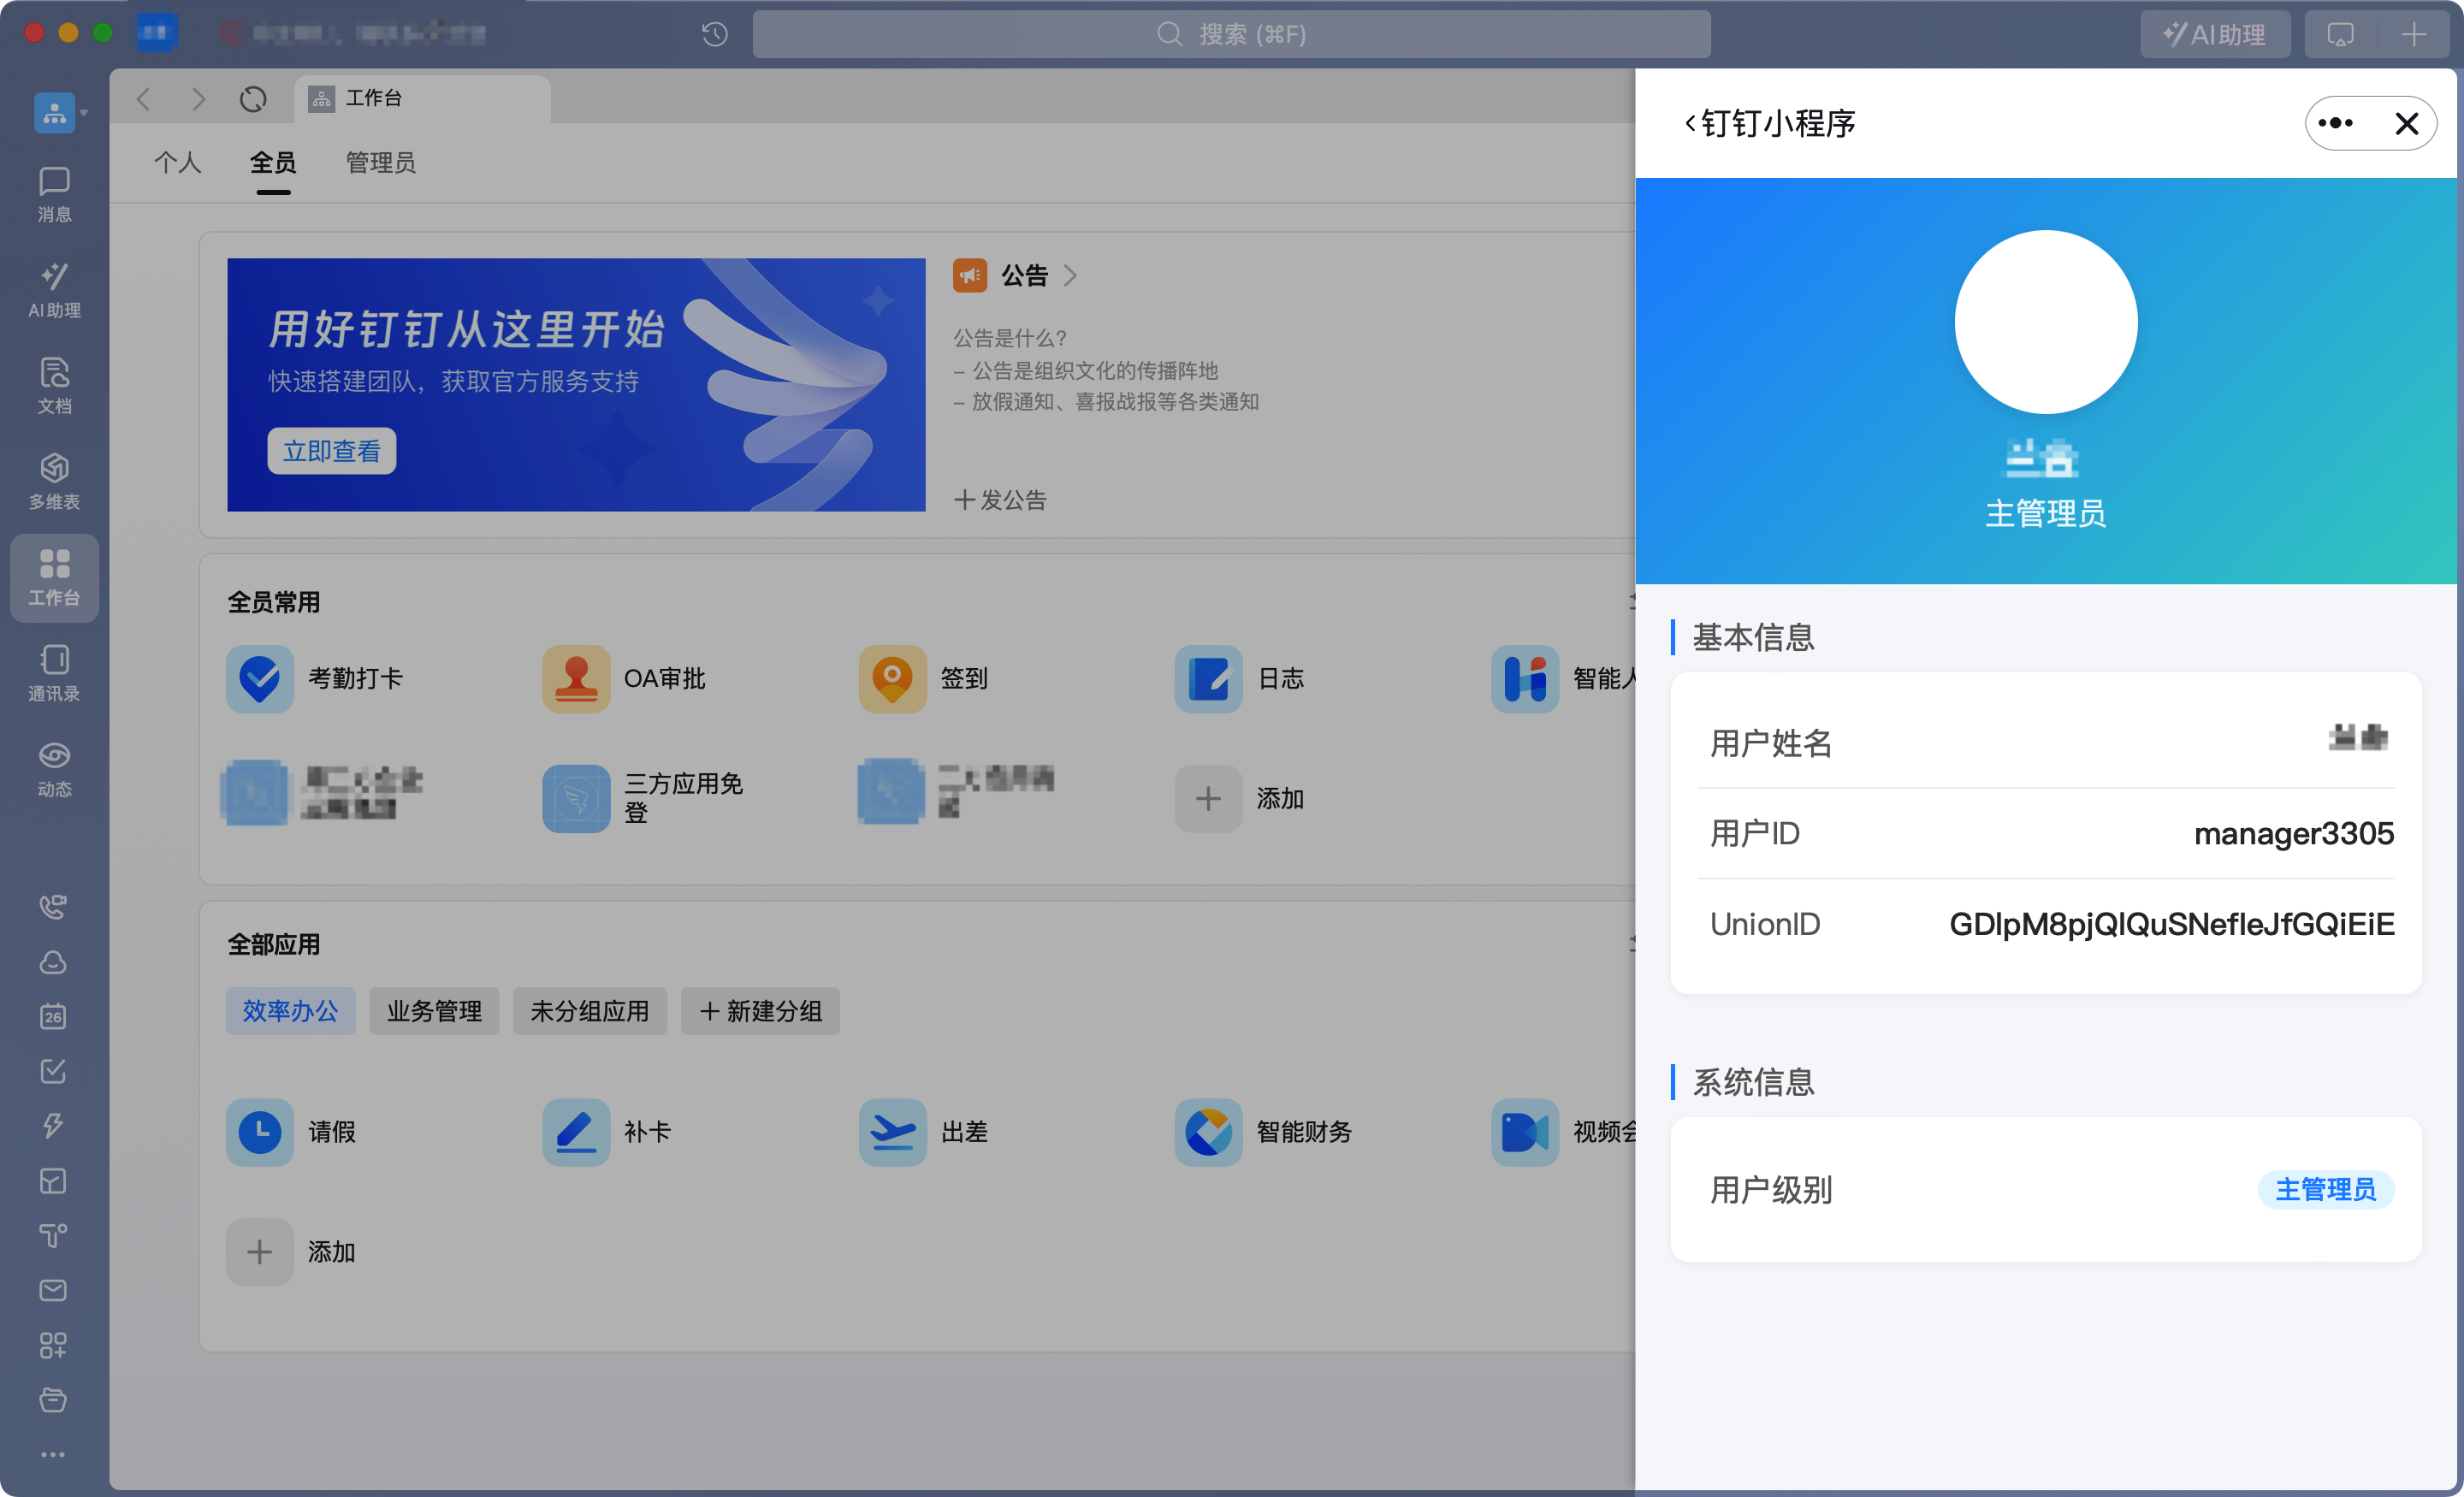
Task: Switch to the 个人 tab
Action: pyautogui.click(x=177, y=162)
